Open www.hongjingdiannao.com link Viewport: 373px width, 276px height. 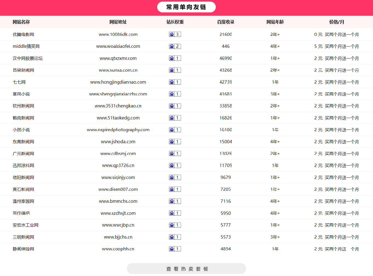(x=118, y=82)
